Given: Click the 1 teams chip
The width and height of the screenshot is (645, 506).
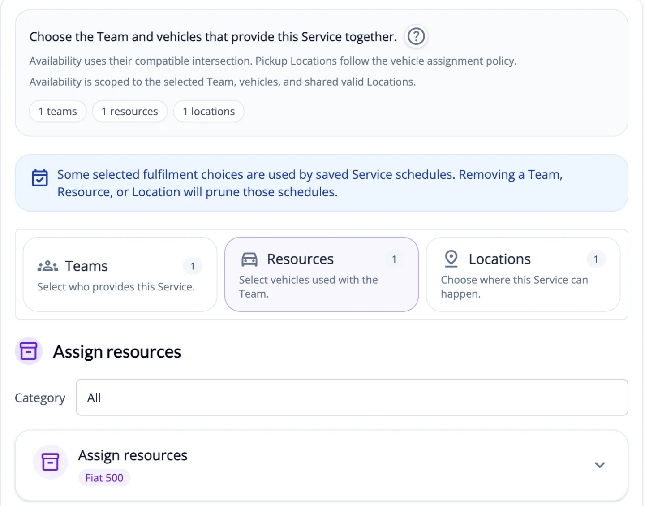Looking at the screenshot, I should 58,111.
